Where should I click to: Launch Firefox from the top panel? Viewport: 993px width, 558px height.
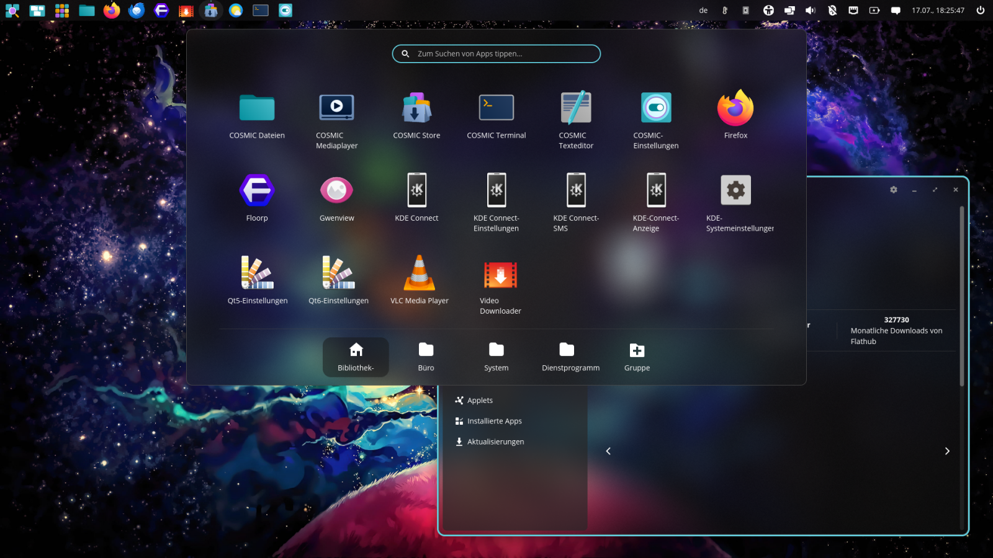coord(112,11)
